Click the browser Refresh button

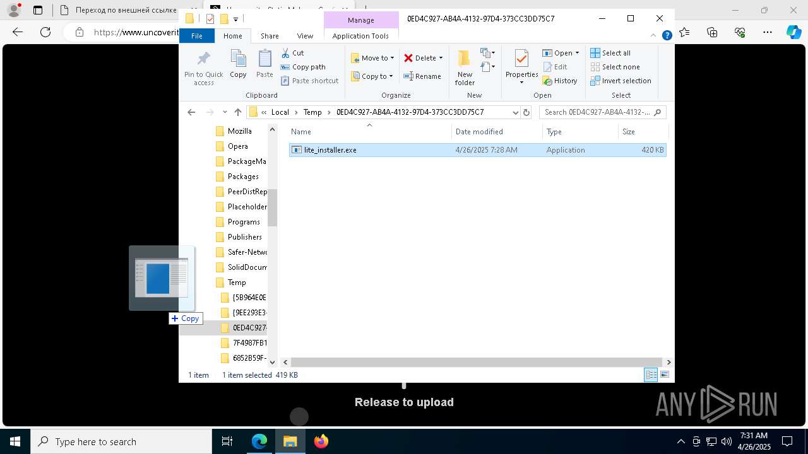pyautogui.click(x=45, y=32)
